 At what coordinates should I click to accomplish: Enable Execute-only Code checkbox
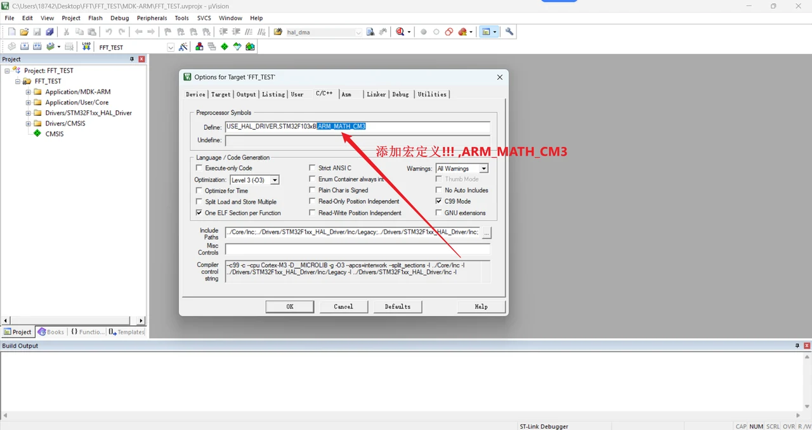(199, 168)
